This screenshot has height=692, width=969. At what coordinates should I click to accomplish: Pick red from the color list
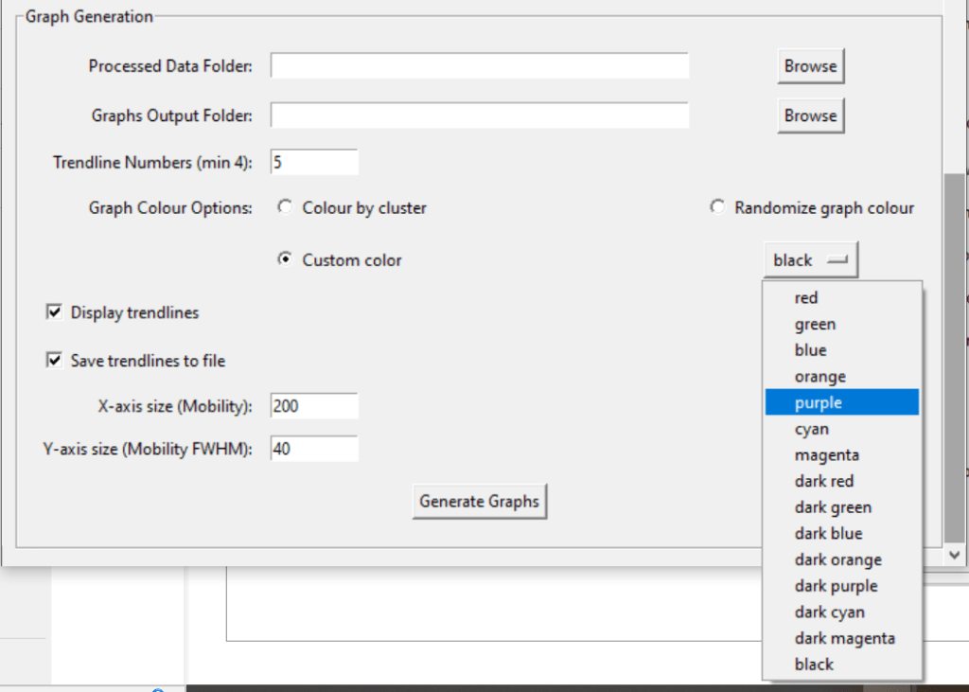(x=806, y=298)
